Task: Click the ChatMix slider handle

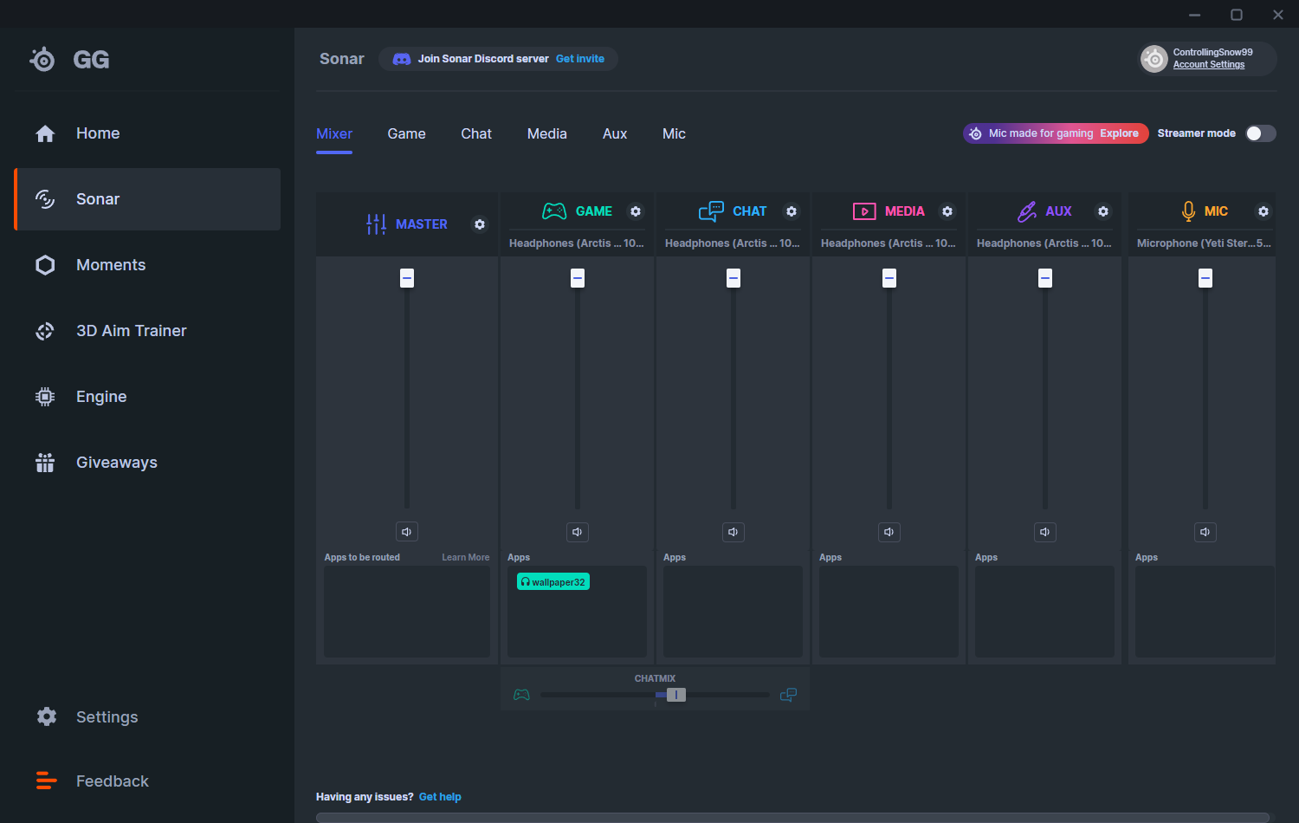Action: coord(676,695)
